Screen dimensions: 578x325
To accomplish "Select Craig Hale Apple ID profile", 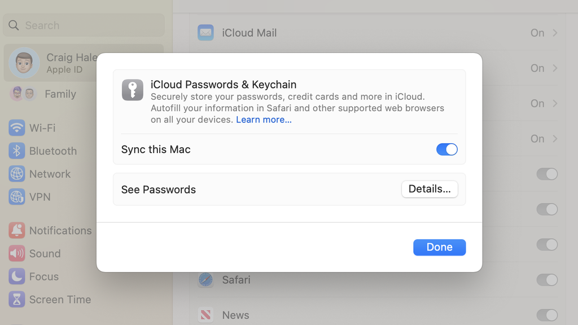I will (x=51, y=63).
